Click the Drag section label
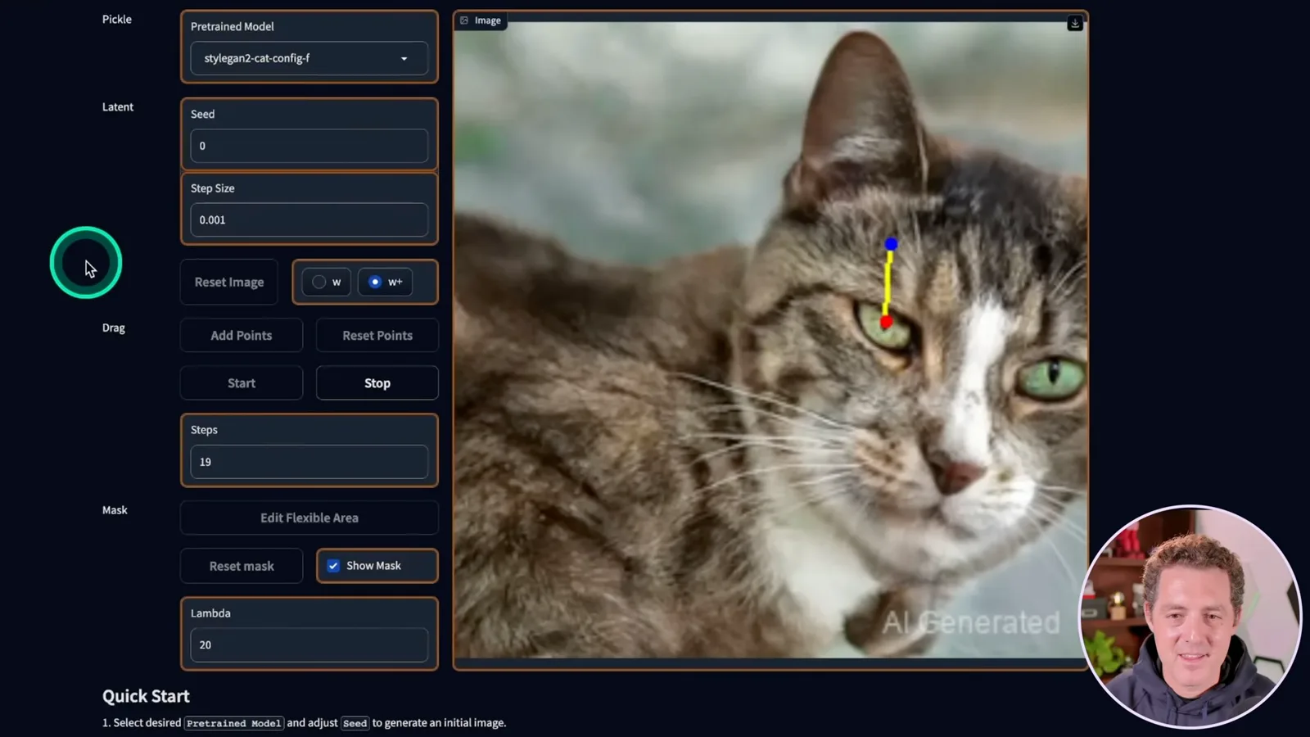 coord(114,328)
